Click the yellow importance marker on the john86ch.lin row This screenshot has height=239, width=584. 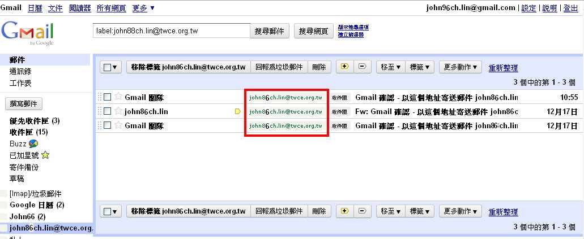[238, 111]
